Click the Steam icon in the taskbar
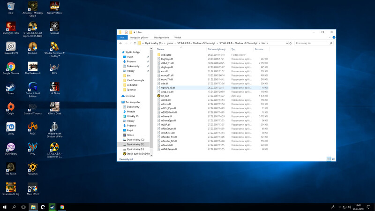 pyautogui.click(x=52, y=207)
